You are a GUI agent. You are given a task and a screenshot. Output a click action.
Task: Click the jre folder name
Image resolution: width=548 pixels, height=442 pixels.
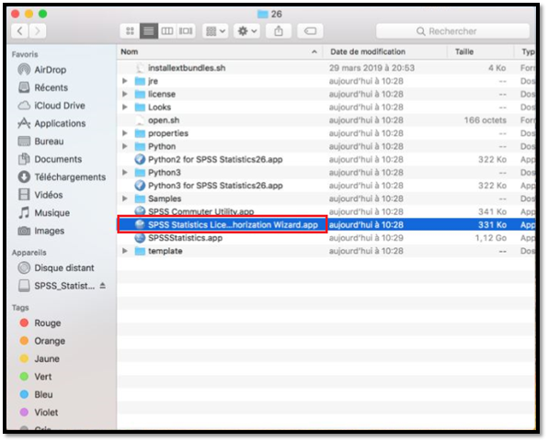[153, 81]
